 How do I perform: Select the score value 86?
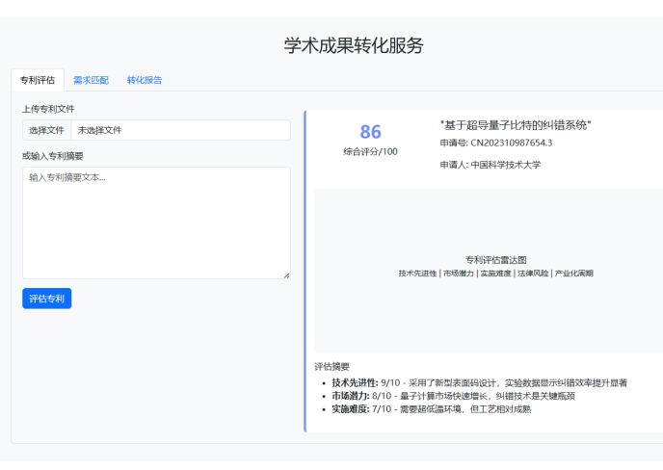pos(370,131)
